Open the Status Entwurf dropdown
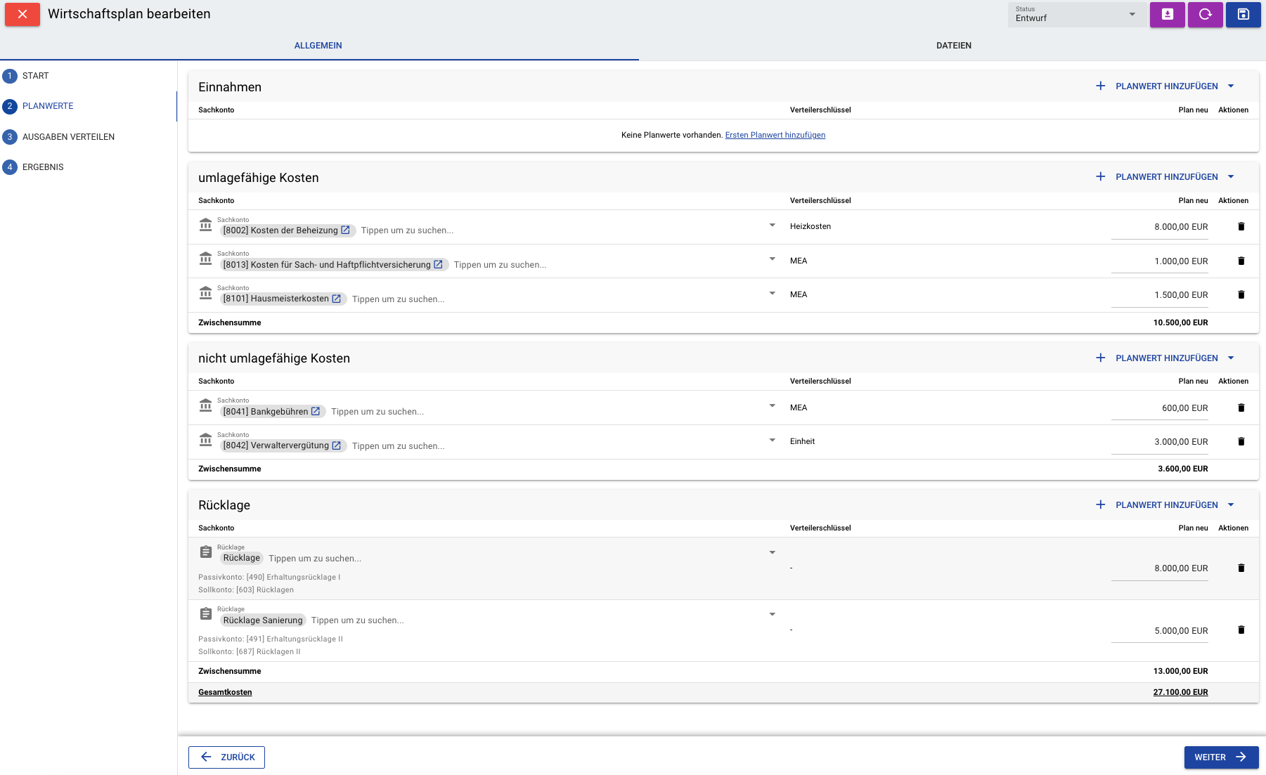This screenshot has width=1266, height=775. point(1076,15)
